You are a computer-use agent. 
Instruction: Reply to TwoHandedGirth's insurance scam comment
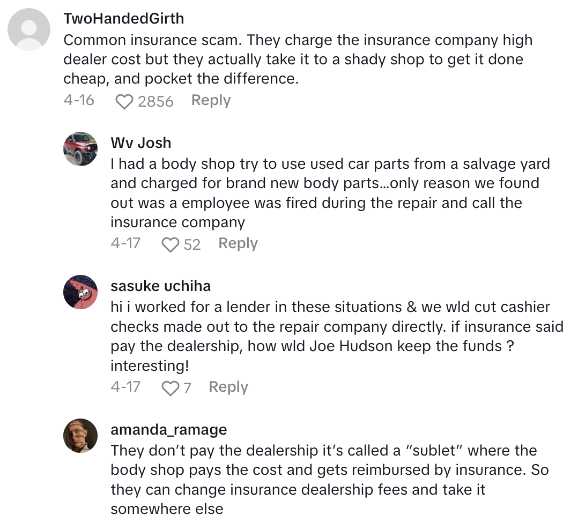point(211,101)
